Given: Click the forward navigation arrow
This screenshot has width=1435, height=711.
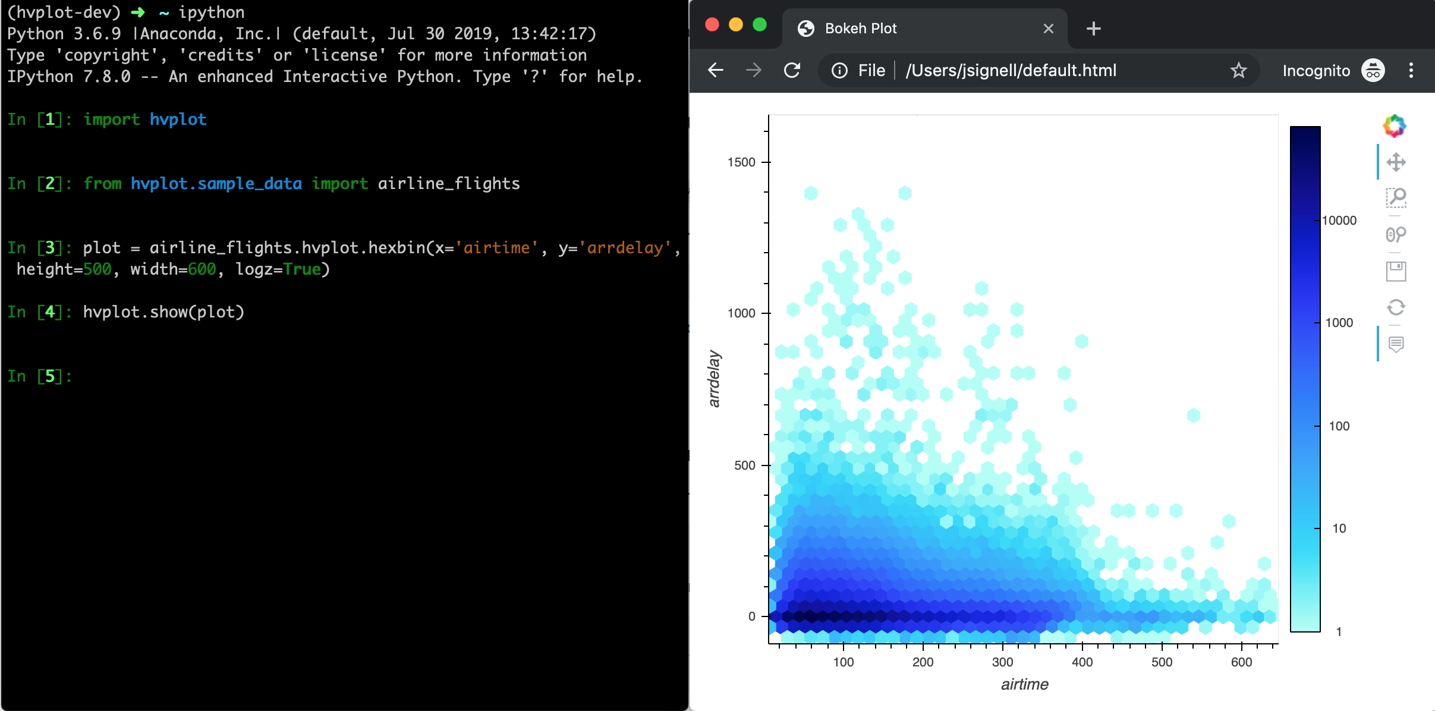Looking at the screenshot, I should coord(754,71).
